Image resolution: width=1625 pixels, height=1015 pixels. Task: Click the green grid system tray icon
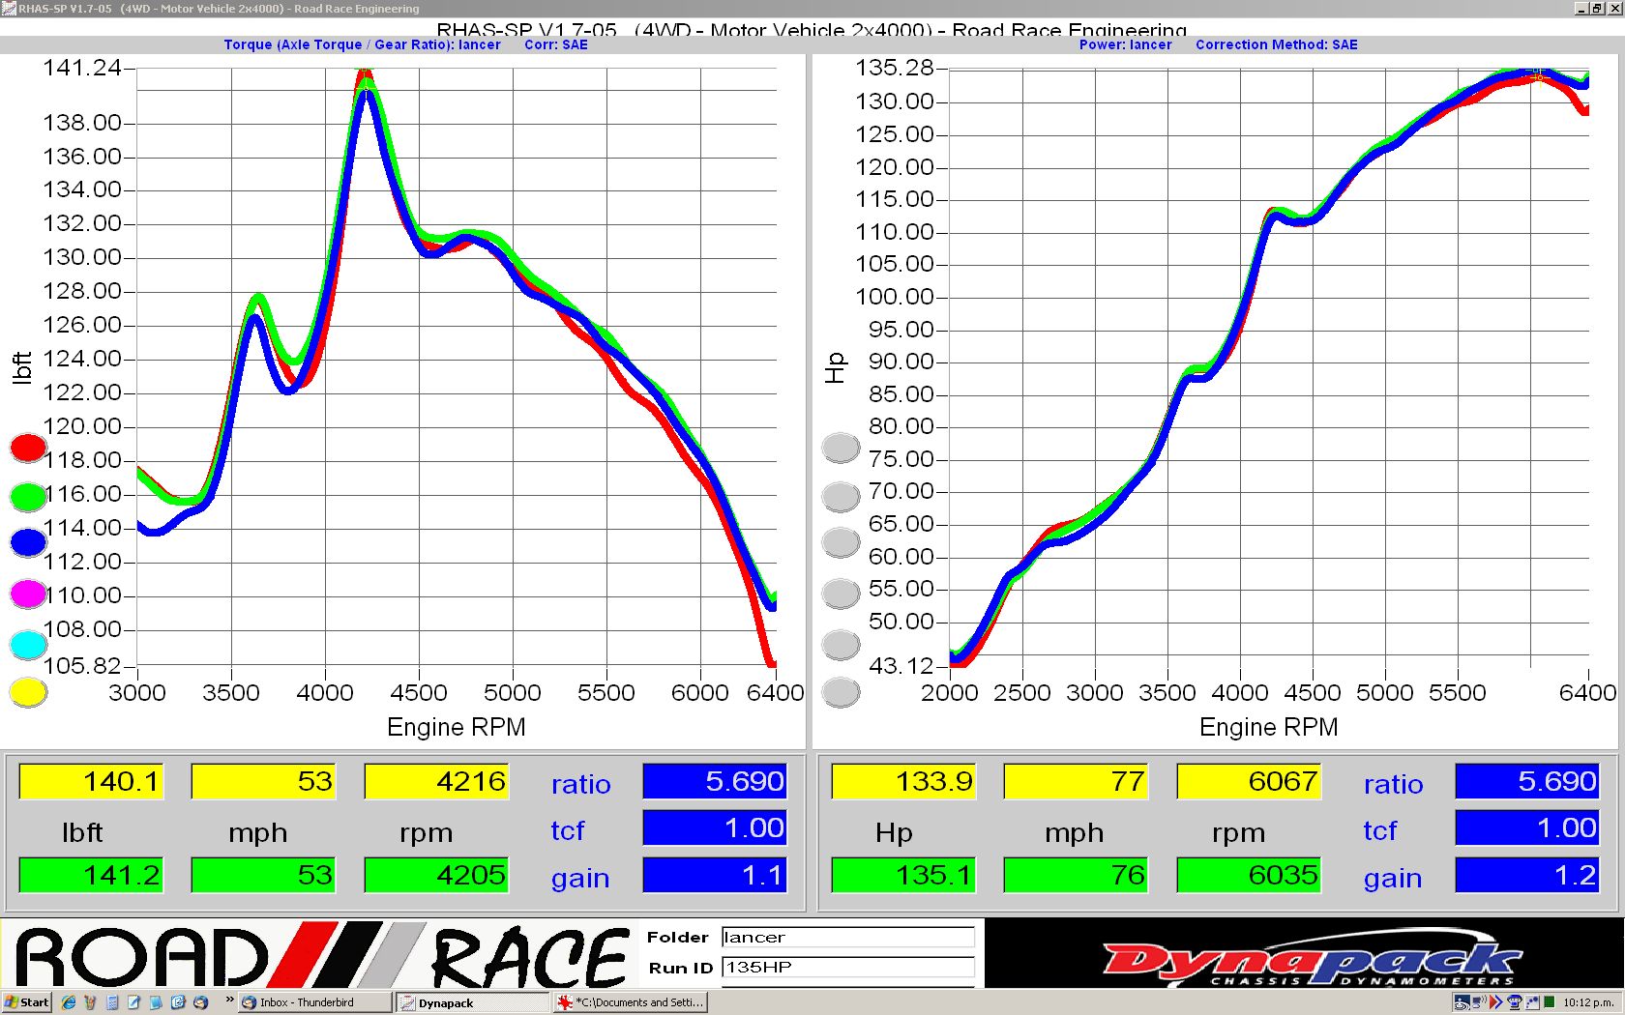pyautogui.click(x=1549, y=1002)
